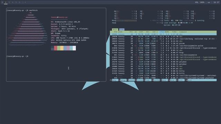
Task: Click the OS: EndeavourOS Linux line
Action: (x=66, y=22)
